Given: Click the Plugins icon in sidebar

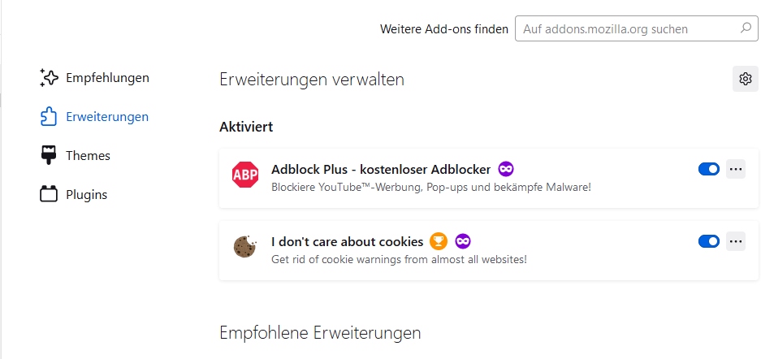Looking at the screenshot, I should point(49,194).
